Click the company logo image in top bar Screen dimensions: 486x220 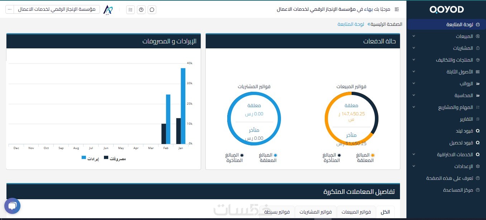point(108,10)
